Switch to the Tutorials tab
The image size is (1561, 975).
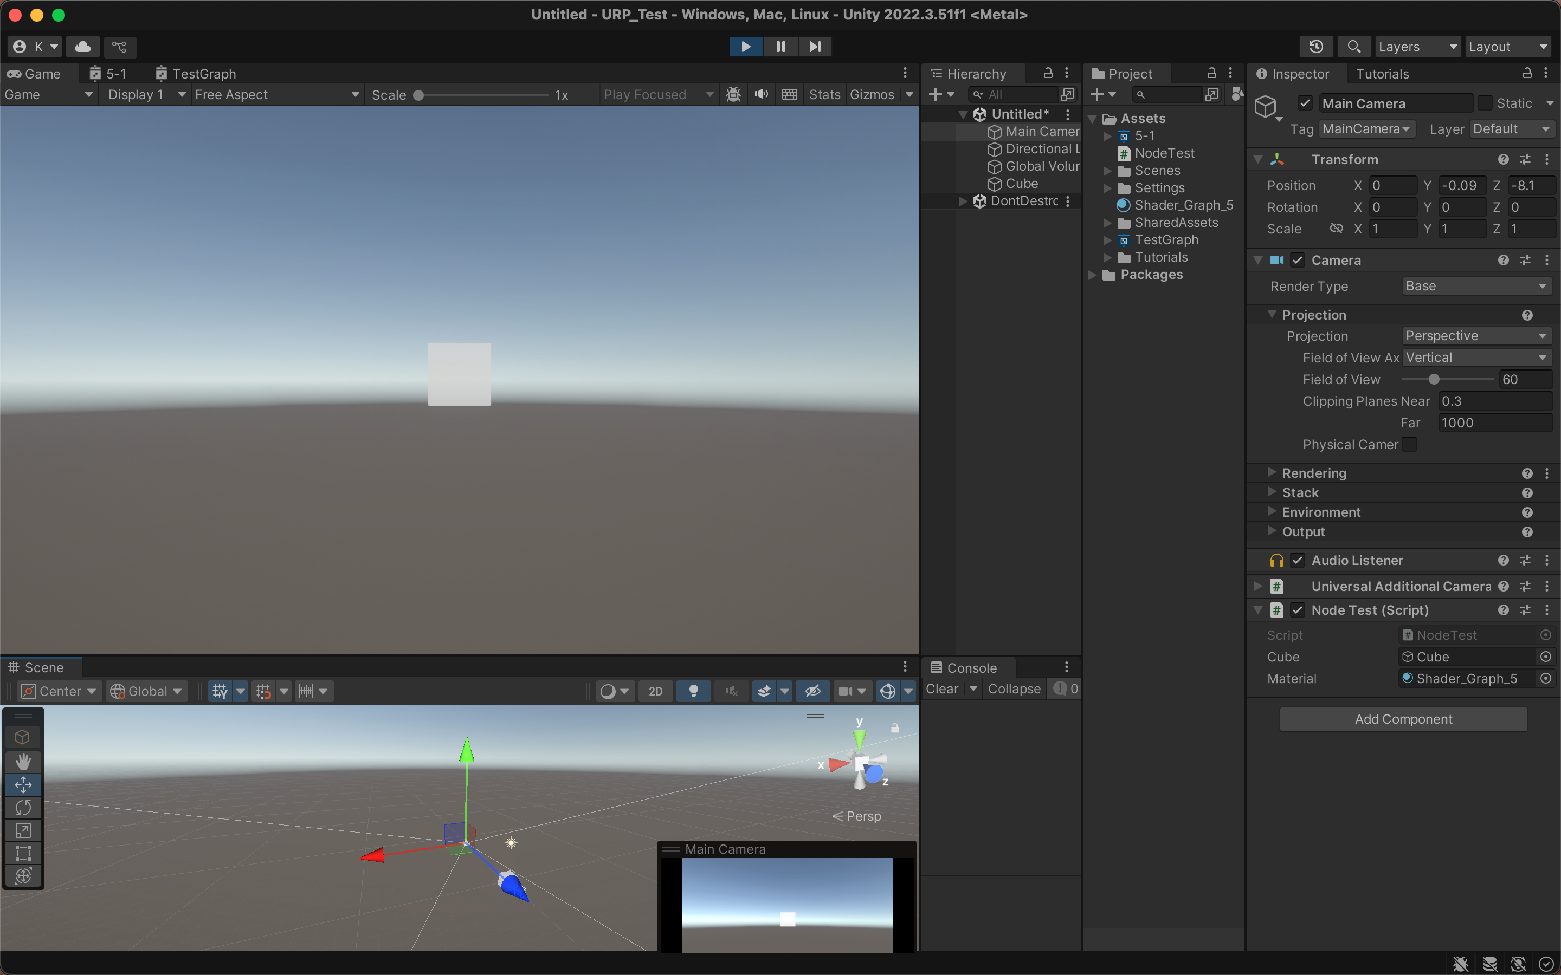[1382, 74]
